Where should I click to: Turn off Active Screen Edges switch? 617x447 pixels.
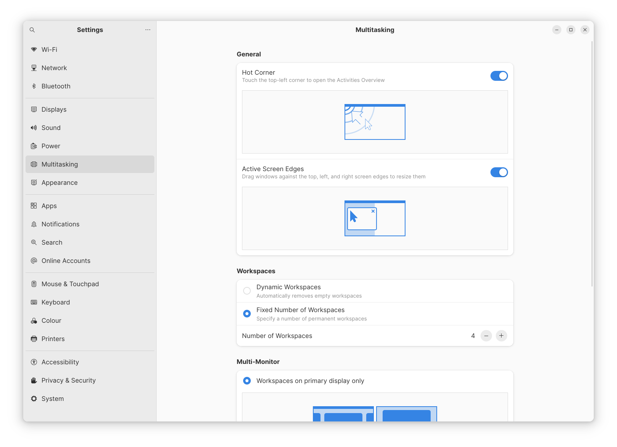pyautogui.click(x=499, y=172)
